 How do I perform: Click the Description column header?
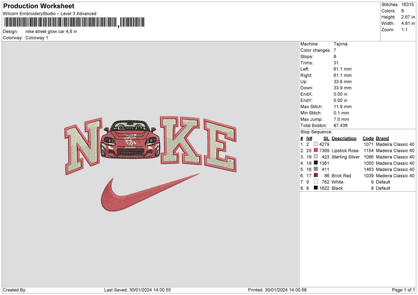tap(344, 138)
